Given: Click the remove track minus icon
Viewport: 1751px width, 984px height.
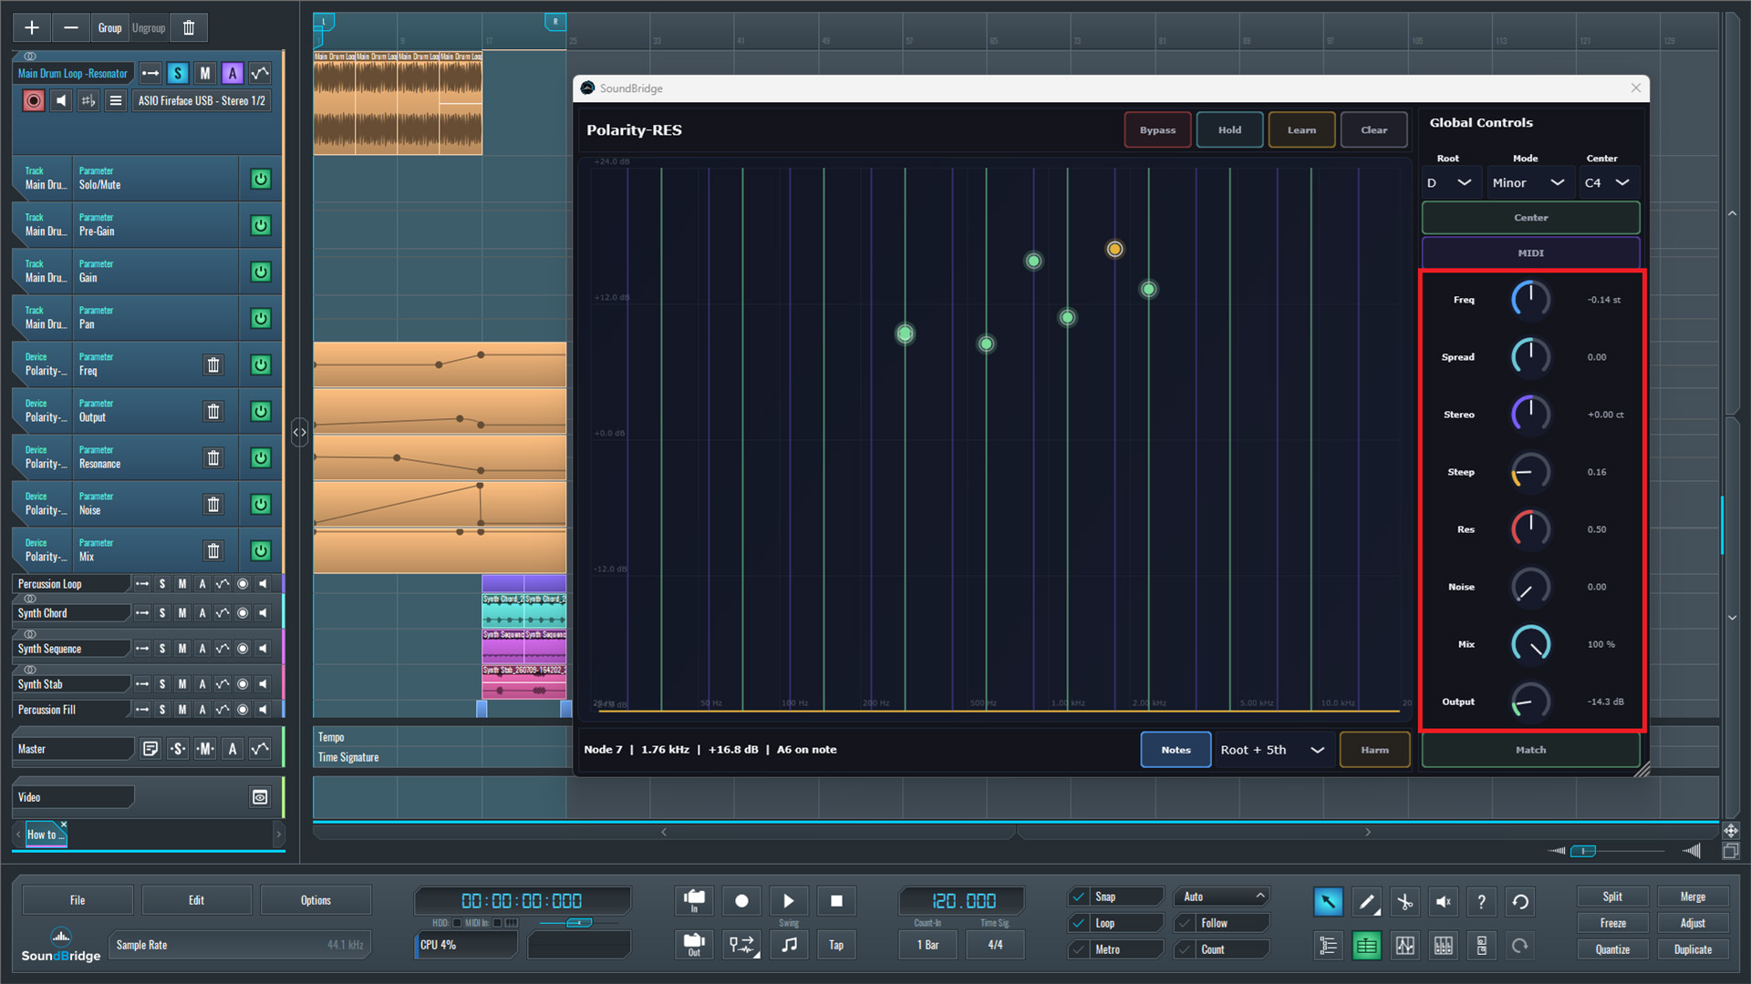Looking at the screenshot, I should click(71, 28).
